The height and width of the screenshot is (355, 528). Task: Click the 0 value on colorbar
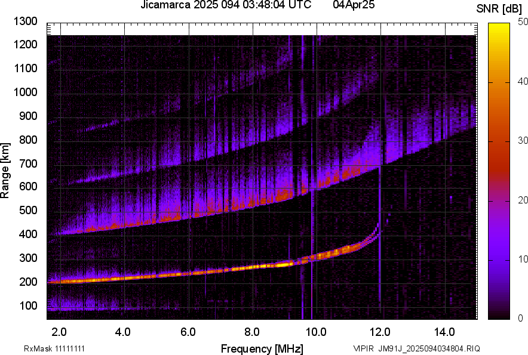pos(521,318)
